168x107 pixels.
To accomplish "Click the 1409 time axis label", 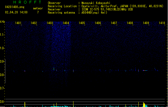I will 146,23.
